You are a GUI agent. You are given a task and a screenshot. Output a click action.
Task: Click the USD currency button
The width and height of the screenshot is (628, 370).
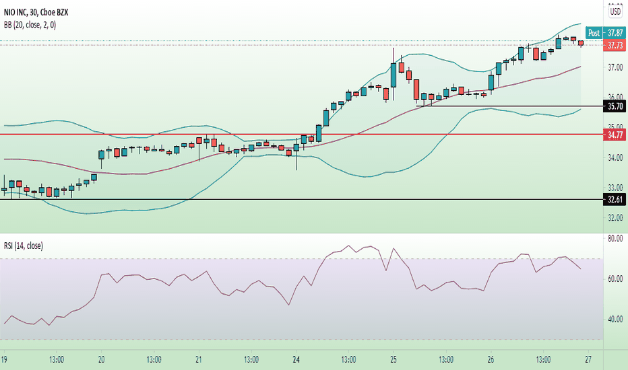pos(616,11)
